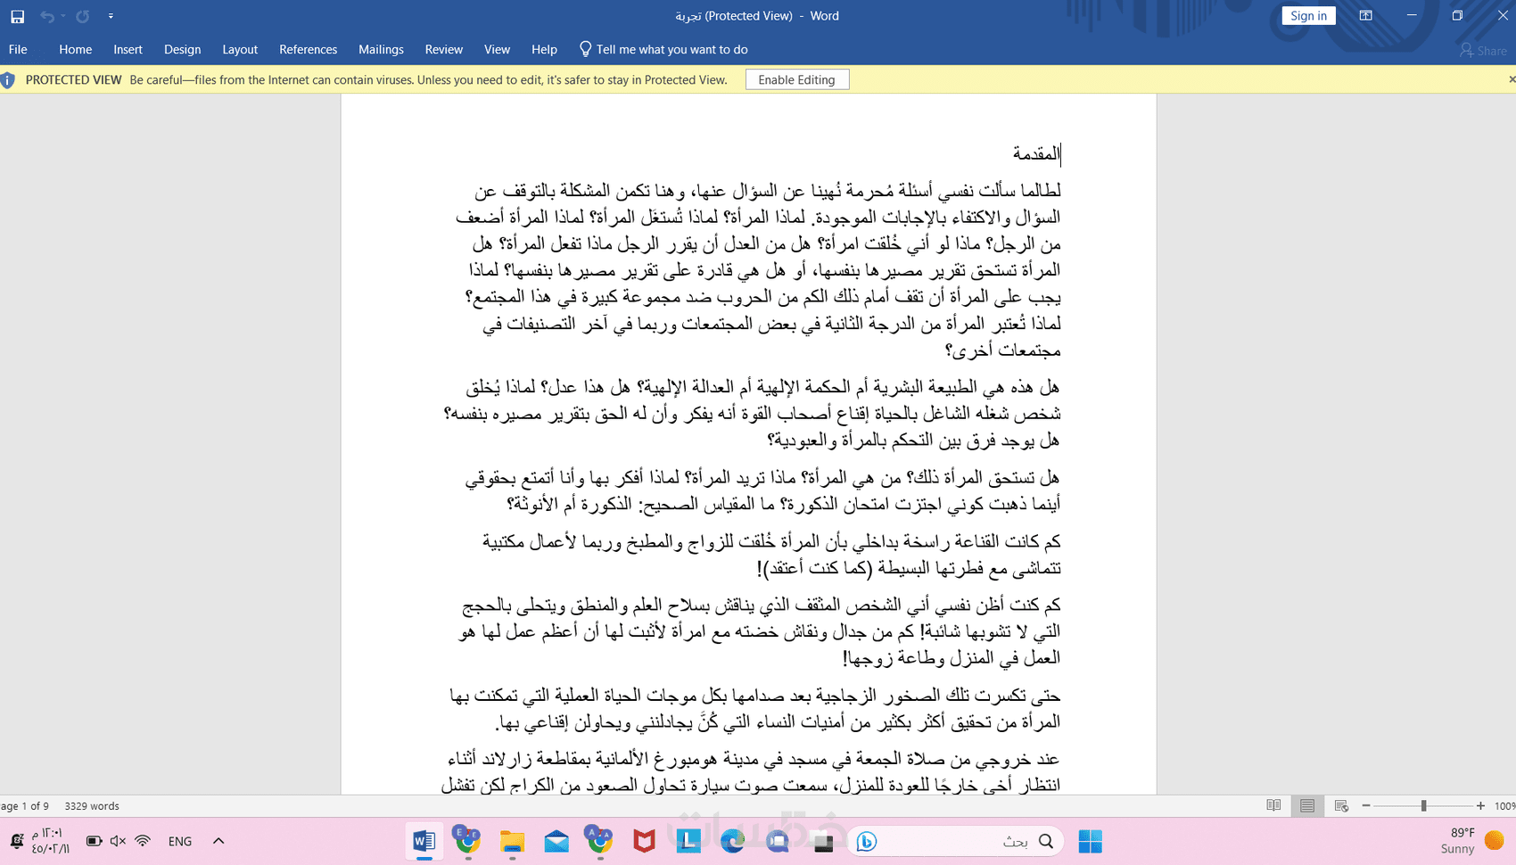
Task: Click the battery icon in the tray
Action: (x=93, y=841)
